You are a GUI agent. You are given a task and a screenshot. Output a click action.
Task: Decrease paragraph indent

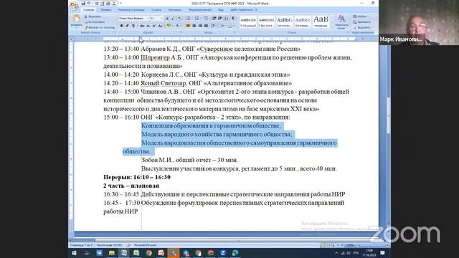coord(214,19)
